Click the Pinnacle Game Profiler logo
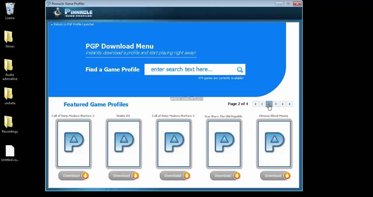This screenshot has height=197, width=373. click(73, 13)
